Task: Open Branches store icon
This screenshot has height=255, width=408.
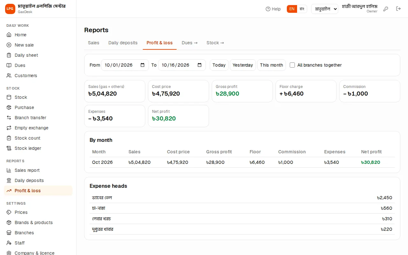Action: tap(9, 233)
